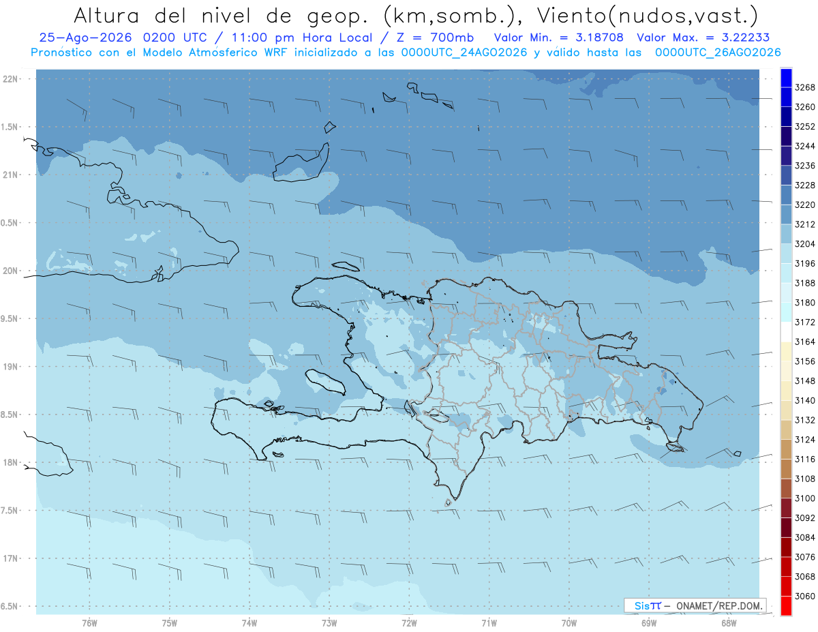Click the 22N latitude label
The height and width of the screenshot is (632, 818).
(x=10, y=79)
